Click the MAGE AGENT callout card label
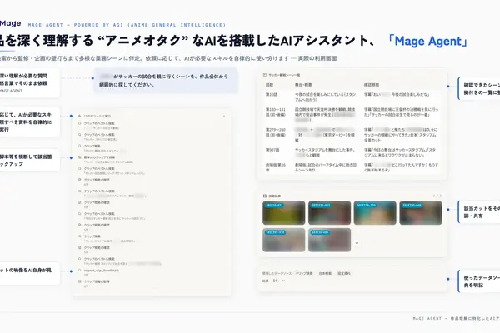 click(x=11, y=91)
